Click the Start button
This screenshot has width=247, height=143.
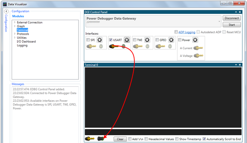[232, 25]
